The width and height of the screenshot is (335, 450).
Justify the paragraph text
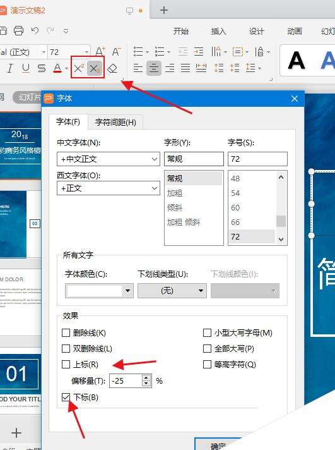point(185,68)
